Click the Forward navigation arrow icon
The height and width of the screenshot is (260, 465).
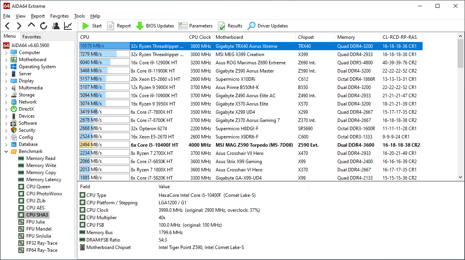click(x=19, y=26)
